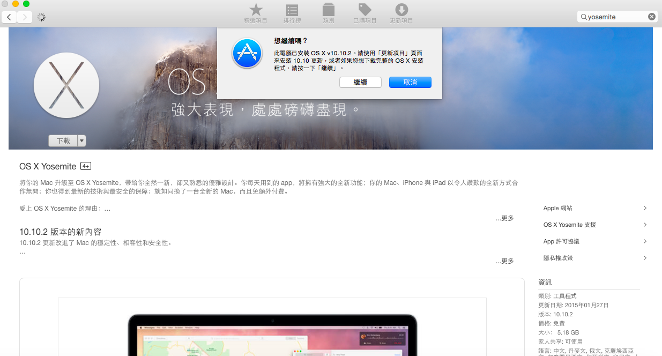Click the green zoom window button

click(26, 4)
